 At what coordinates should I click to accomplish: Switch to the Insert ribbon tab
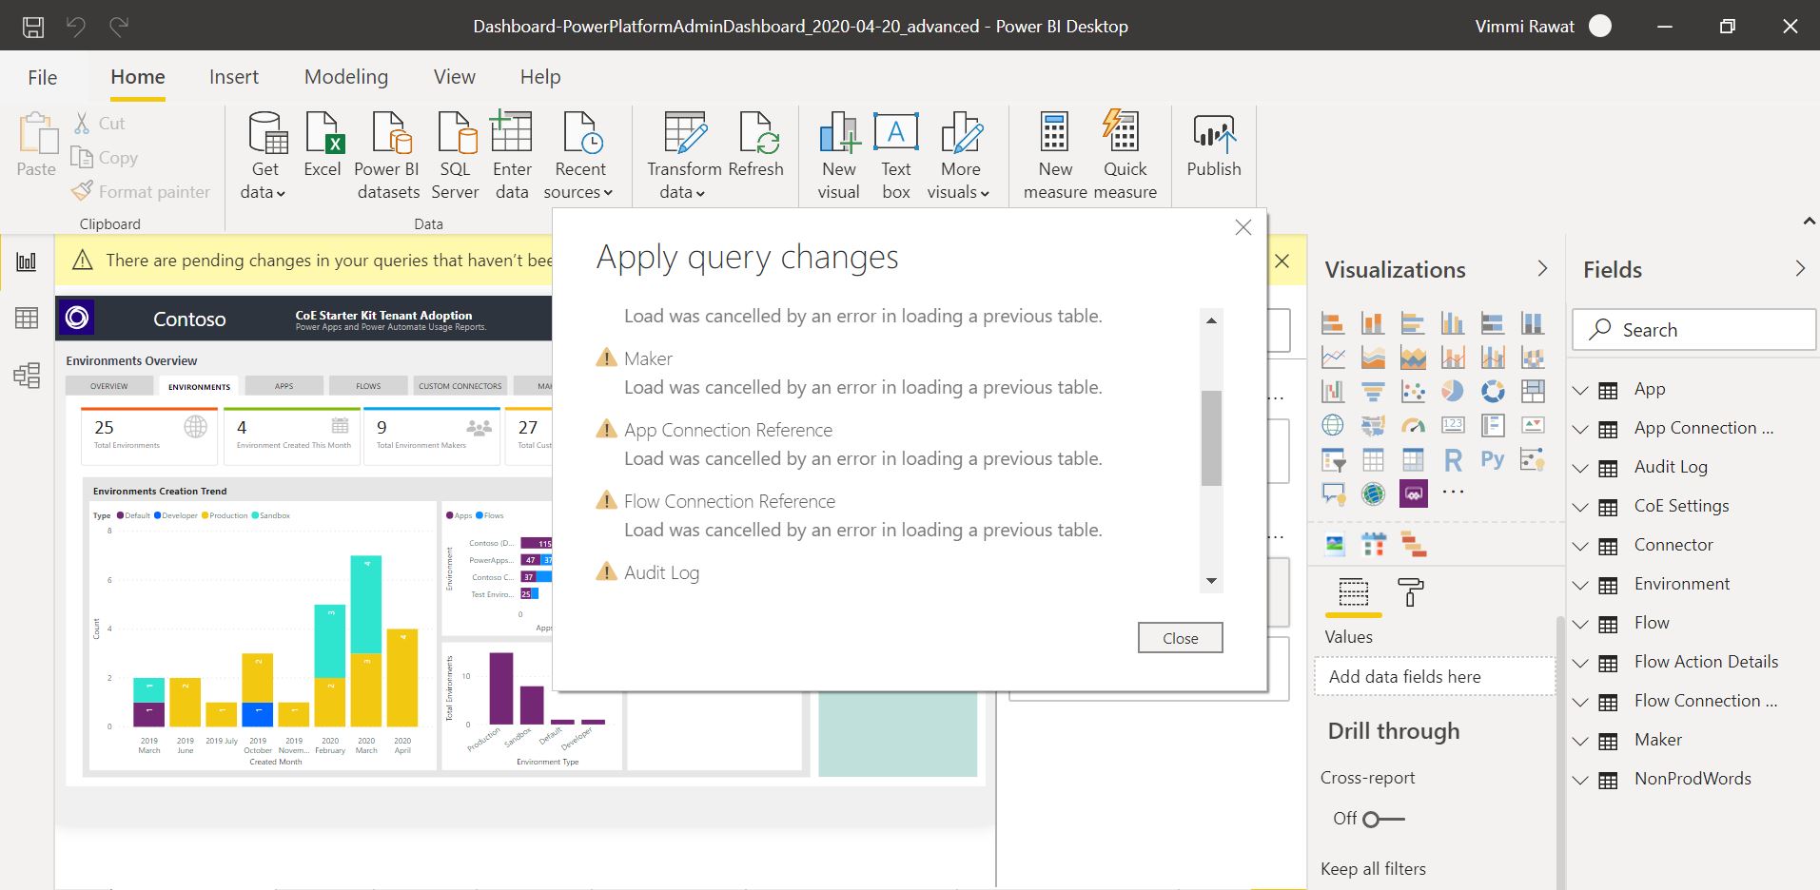coord(233,76)
